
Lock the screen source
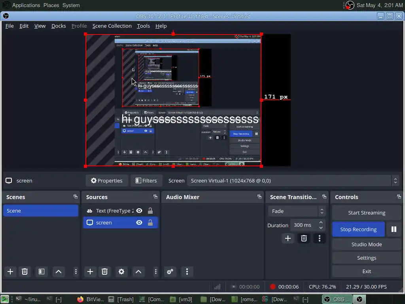(x=150, y=222)
